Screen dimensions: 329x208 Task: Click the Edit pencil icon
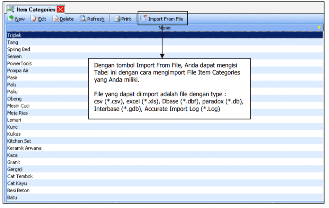click(x=34, y=19)
